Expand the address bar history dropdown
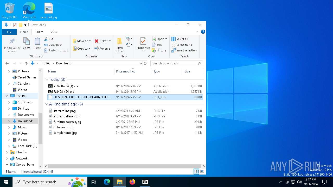The height and width of the screenshot is (187, 333). click(141, 63)
